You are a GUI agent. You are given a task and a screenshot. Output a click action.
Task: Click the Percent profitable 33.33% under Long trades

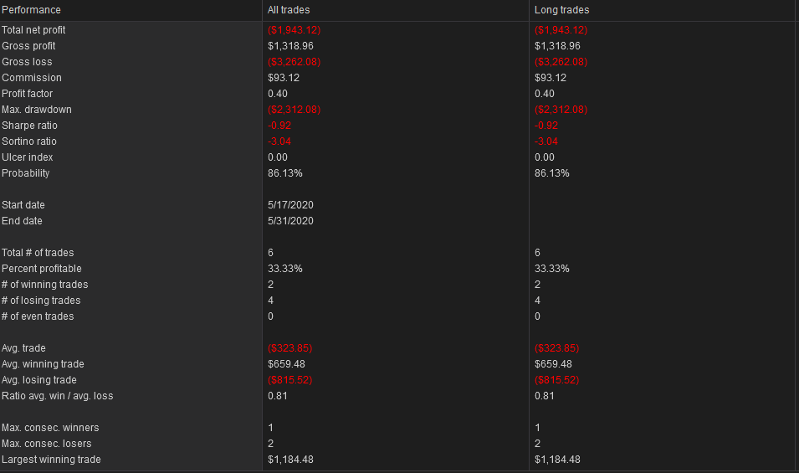(x=552, y=269)
